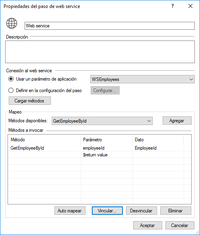Viewport: 200px width, 235px height.
Task: Open the WSEmployees parameter dropdown
Action: point(142,79)
